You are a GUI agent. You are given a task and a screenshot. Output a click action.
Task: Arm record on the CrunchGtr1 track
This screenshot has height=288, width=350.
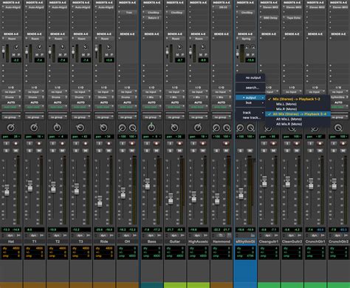(320, 143)
